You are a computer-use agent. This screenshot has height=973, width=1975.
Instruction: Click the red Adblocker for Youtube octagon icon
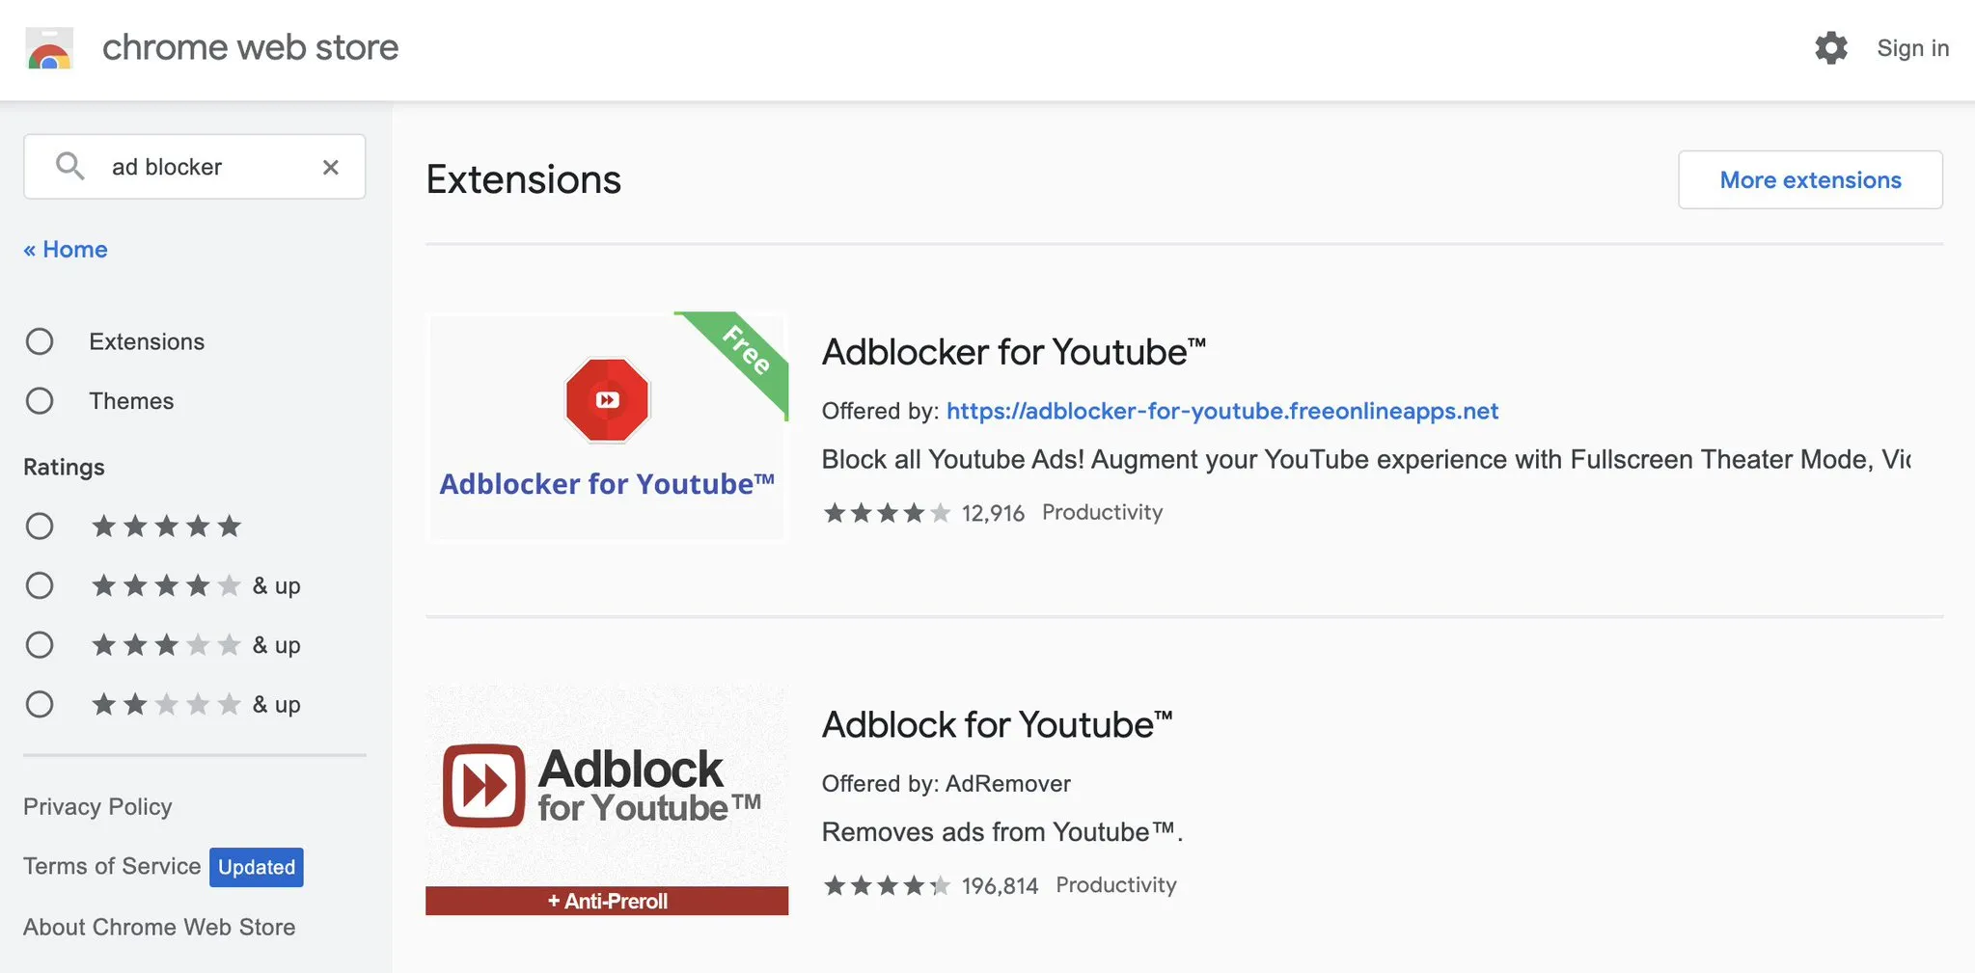click(607, 400)
